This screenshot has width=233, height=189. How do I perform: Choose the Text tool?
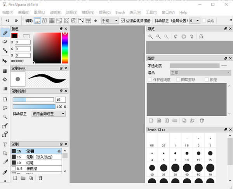point(5,144)
